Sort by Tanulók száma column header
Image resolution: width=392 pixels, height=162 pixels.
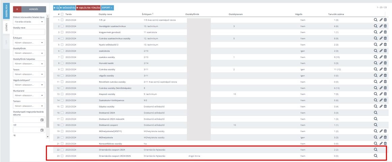[336, 14]
